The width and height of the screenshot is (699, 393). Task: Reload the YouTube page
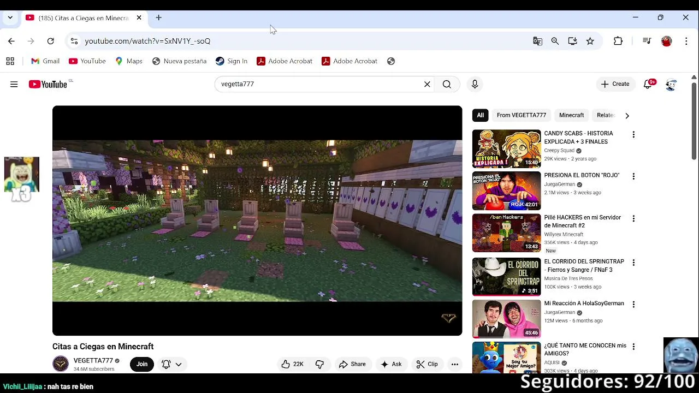click(x=50, y=41)
